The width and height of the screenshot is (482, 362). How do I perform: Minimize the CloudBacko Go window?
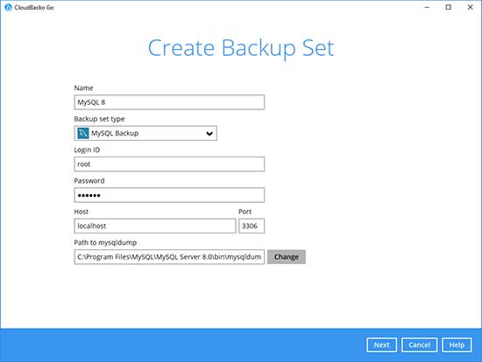427,7
